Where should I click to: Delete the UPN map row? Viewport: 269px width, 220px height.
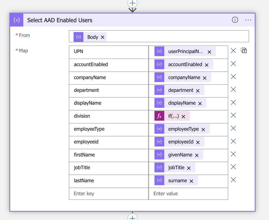coord(233,51)
